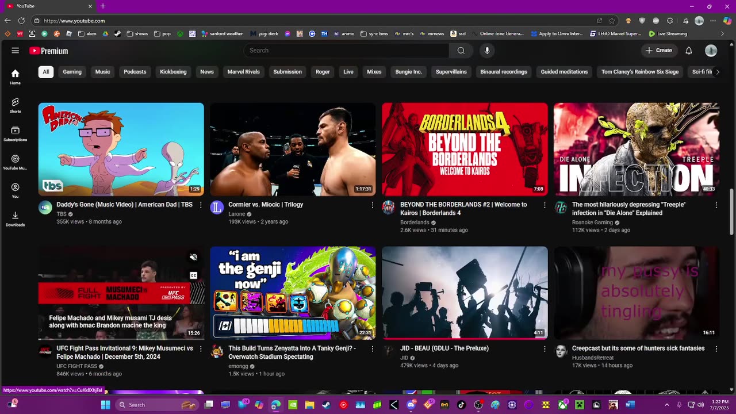The width and height of the screenshot is (736, 414).
Task: Open Subscriptions from the sidebar
Action: [x=16, y=133]
